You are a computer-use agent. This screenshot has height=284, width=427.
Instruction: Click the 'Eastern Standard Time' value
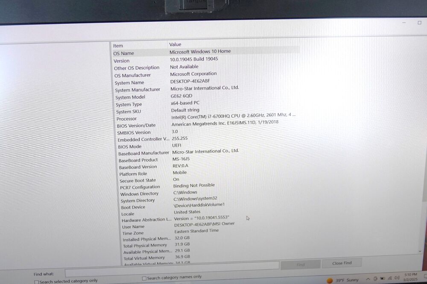coord(196,231)
